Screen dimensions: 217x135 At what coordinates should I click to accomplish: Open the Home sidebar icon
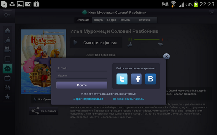[8, 31]
